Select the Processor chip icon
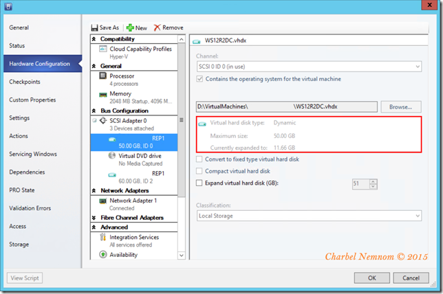This screenshot has height=294, width=443. point(103,76)
